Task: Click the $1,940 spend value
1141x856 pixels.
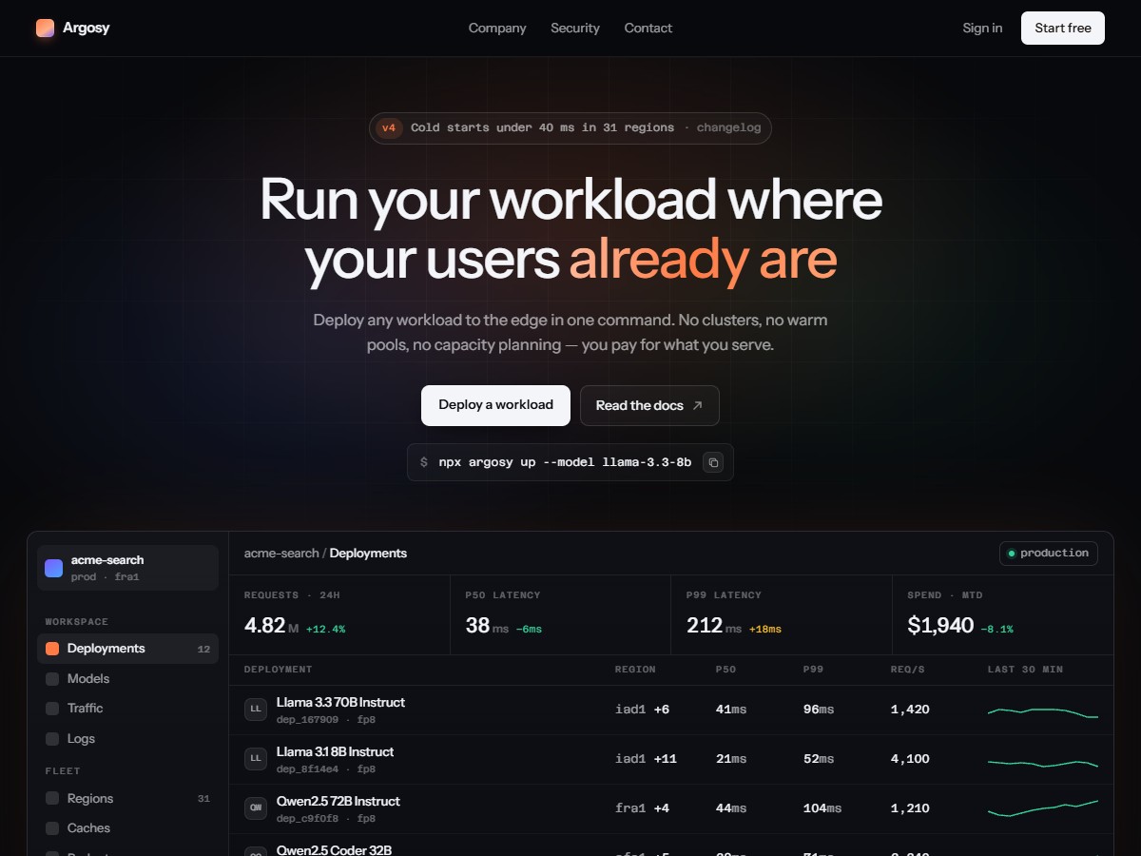Action: (x=940, y=626)
